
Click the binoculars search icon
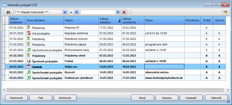[8, 12]
